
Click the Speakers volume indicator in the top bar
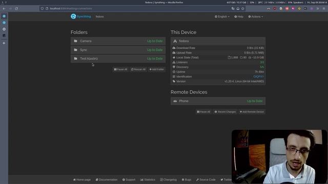pos(295,3)
